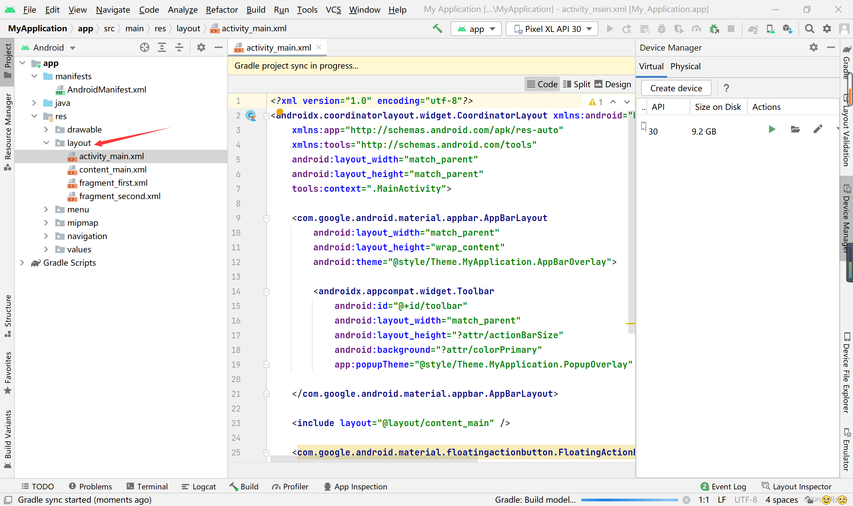Expand the drawable folder
Screen dimensions: 853x506
(46, 129)
